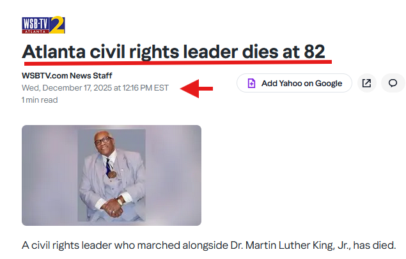Open the WSBTV.com News Staff author link
Viewport: 406px width, 259px height.
(66, 75)
